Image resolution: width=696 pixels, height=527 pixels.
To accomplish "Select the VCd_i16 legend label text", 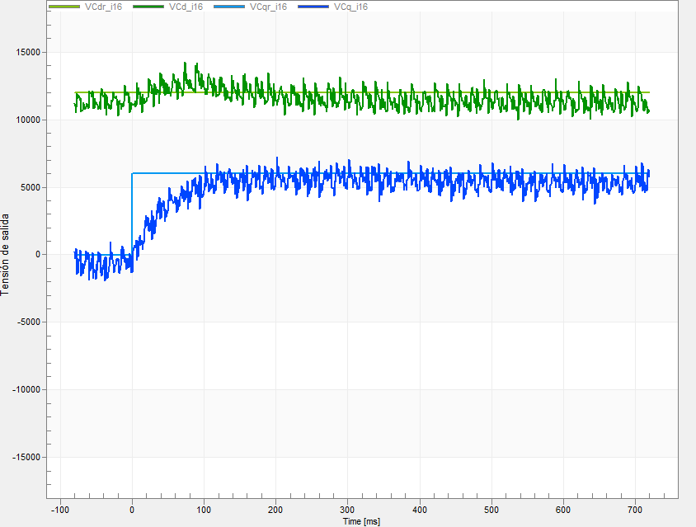I will coord(185,7).
